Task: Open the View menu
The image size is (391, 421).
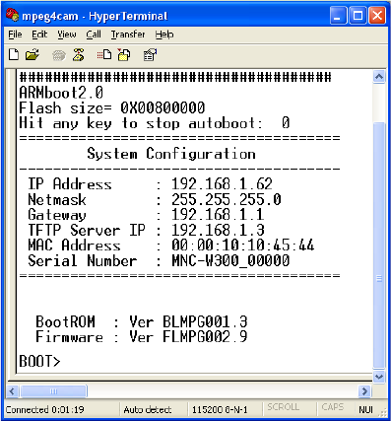Action: coord(67,35)
